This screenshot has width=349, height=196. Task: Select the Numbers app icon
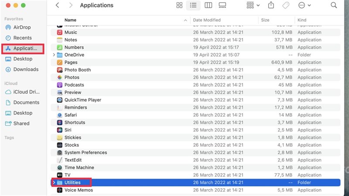[60, 47]
